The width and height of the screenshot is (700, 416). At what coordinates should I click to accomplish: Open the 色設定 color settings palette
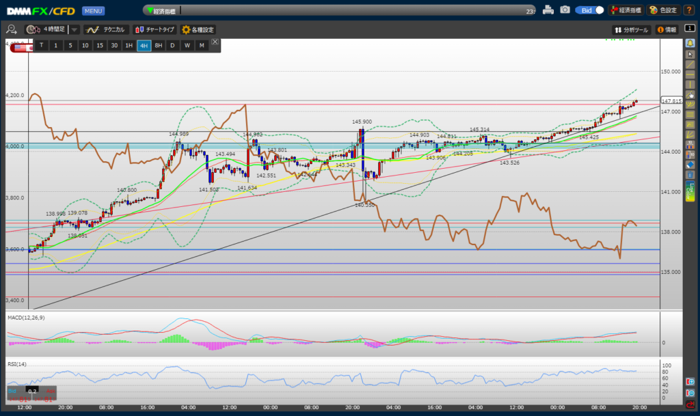click(x=662, y=10)
